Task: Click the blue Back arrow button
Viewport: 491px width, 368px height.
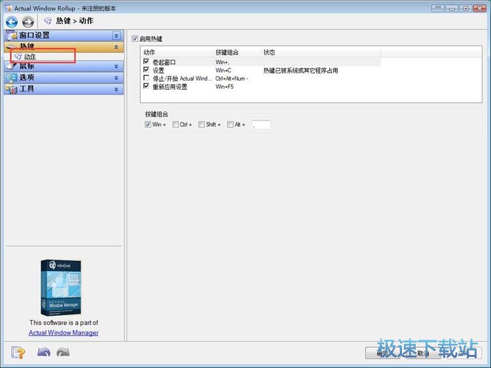Action: [11, 21]
